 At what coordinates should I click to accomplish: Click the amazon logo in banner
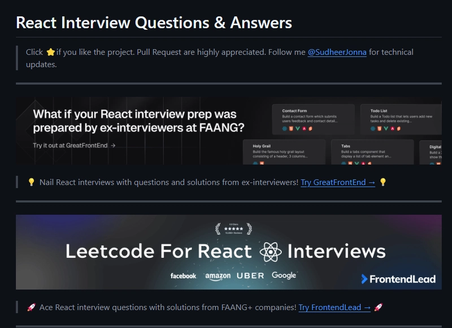(x=218, y=276)
